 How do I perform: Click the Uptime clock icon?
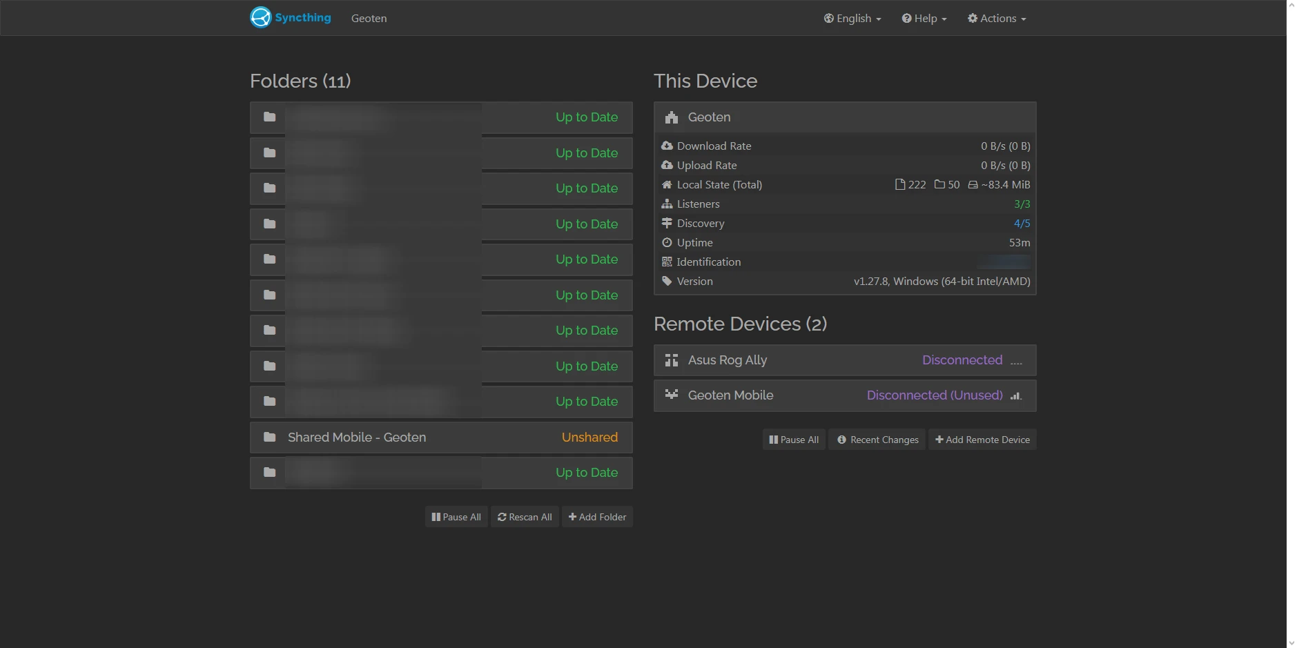(667, 242)
